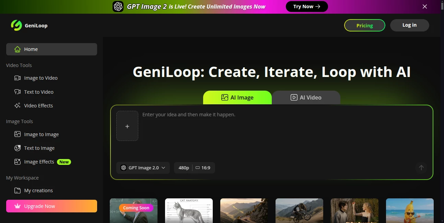Open the Pricing page

coord(365,25)
